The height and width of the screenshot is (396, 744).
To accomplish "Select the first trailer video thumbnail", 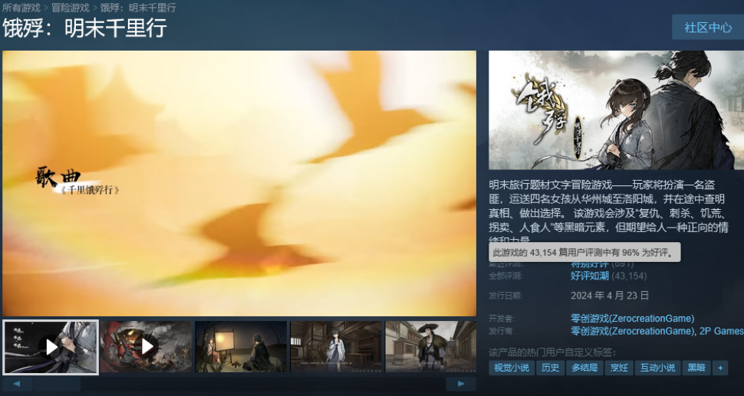I will click(51, 347).
